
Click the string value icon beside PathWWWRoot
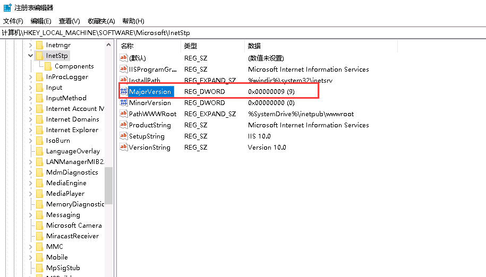pyautogui.click(x=124, y=114)
